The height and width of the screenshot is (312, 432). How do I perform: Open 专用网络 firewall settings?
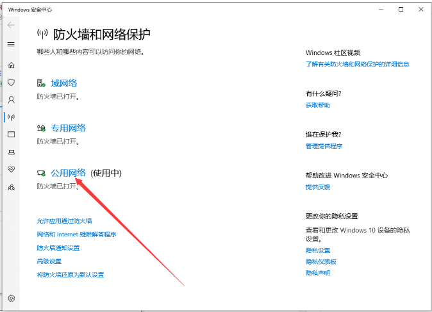[68, 128]
